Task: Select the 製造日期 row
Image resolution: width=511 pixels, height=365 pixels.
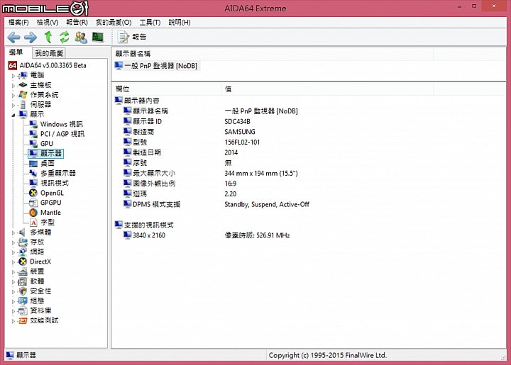Action: 147,152
